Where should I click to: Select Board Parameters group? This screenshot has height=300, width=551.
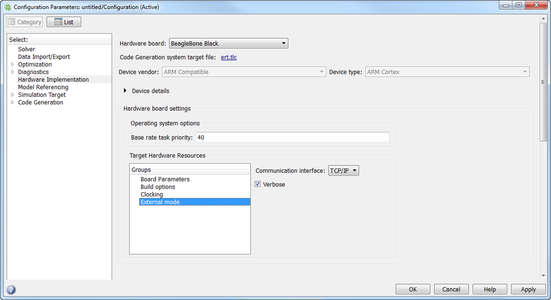point(165,179)
